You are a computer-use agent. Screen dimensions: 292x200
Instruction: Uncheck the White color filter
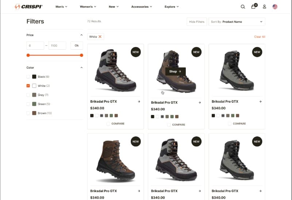tap(28, 86)
